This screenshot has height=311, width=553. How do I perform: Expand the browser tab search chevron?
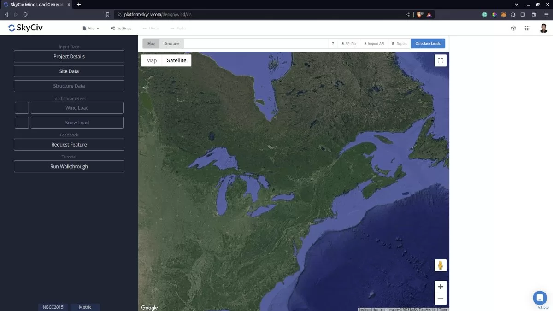point(516,4)
